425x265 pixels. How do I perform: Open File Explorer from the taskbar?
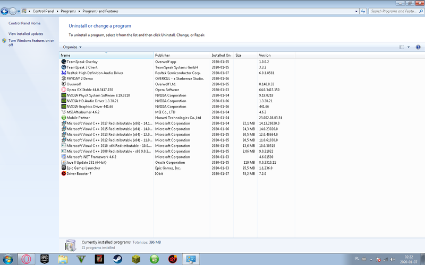[x=63, y=259]
